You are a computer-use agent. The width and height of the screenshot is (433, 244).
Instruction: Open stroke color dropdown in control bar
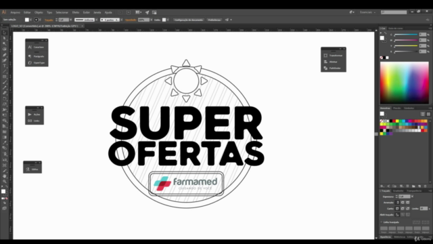point(40,20)
